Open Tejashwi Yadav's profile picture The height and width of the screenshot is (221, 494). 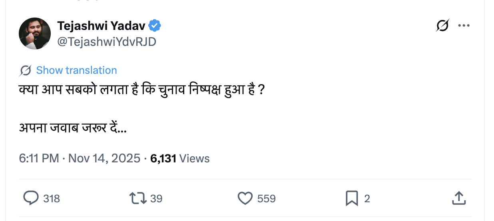35,34
